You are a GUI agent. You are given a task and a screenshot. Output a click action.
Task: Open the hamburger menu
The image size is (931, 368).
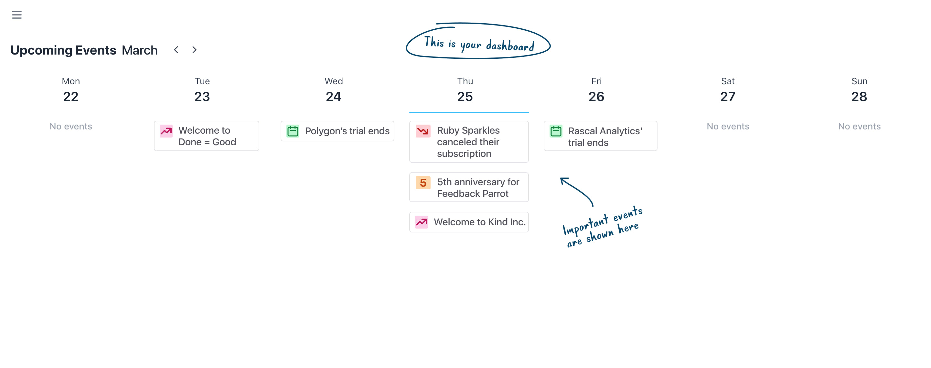click(16, 15)
